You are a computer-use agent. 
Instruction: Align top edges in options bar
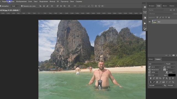[x=58, y=6]
